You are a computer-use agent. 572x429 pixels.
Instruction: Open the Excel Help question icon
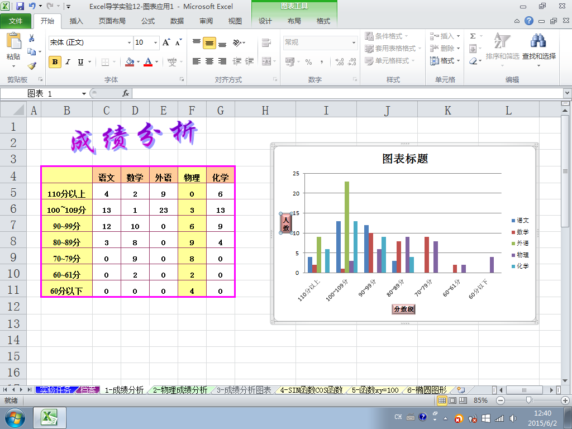529,21
